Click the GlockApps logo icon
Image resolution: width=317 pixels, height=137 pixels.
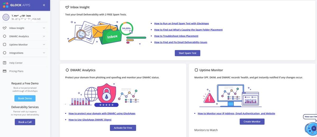click(5, 5)
